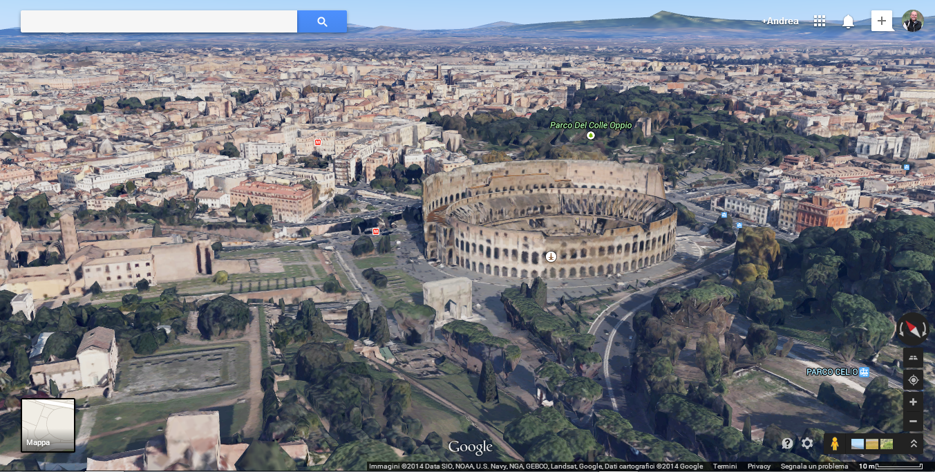This screenshot has height=472, width=935.
Task: Select the yellow Pegman Street View icon
Action: 835,444
